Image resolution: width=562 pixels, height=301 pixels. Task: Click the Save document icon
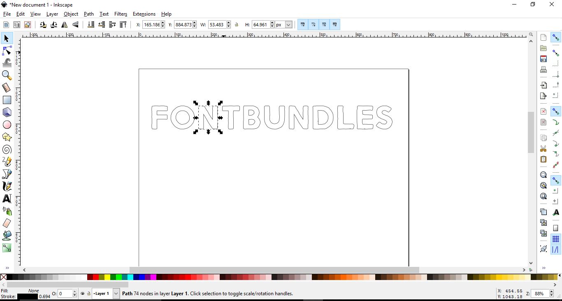point(543,59)
